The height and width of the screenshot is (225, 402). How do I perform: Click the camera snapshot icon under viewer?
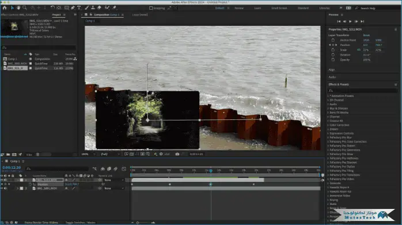click(177, 154)
